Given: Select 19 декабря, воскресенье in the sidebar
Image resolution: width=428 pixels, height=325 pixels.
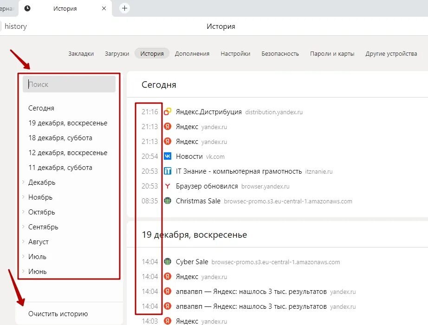Looking at the screenshot, I should [x=68, y=123].
